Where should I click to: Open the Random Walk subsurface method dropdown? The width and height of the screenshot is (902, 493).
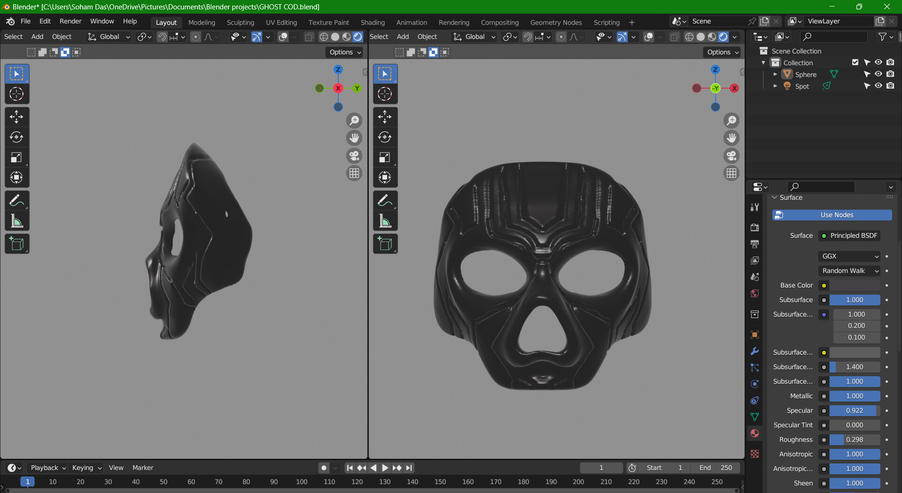[x=849, y=271]
